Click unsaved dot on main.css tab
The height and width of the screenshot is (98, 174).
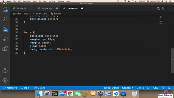82,8
